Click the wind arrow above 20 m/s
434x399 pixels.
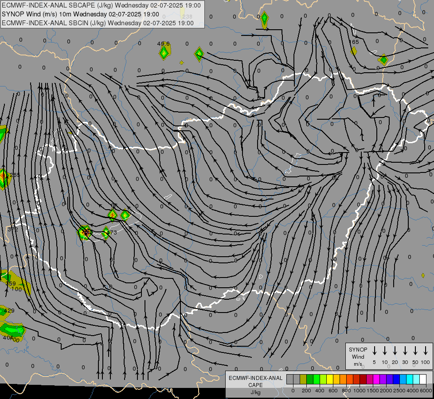[x=395, y=351]
